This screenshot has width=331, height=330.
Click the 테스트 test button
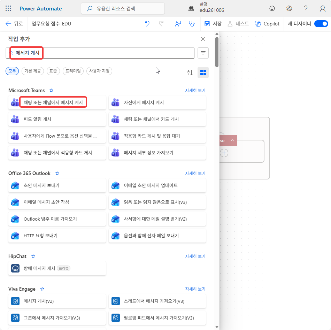pyautogui.click(x=238, y=24)
